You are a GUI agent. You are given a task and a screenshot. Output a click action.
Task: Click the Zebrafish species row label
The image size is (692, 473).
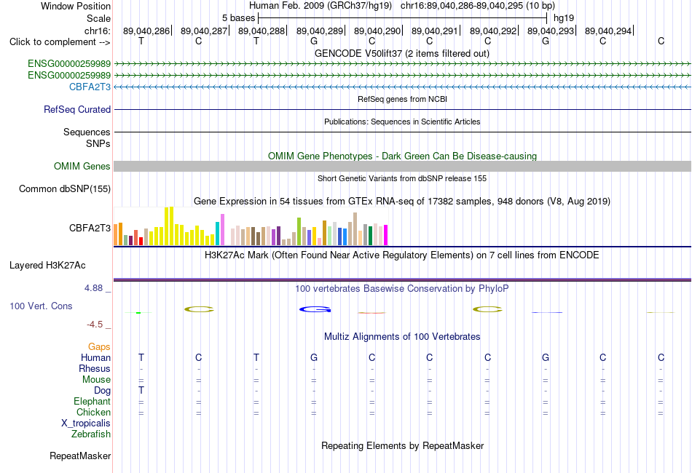pos(91,434)
